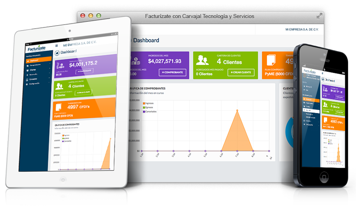Screen dimensions: 356x217
Task: Click 1 Jul data point on desktop chart
Action: 142,151
